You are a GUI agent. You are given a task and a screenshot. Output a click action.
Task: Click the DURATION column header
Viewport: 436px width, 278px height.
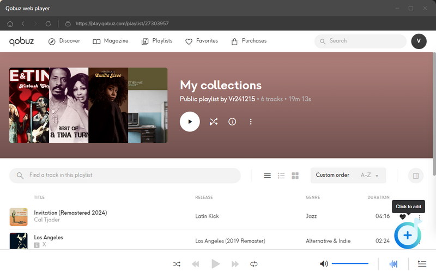tap(378, 197)
